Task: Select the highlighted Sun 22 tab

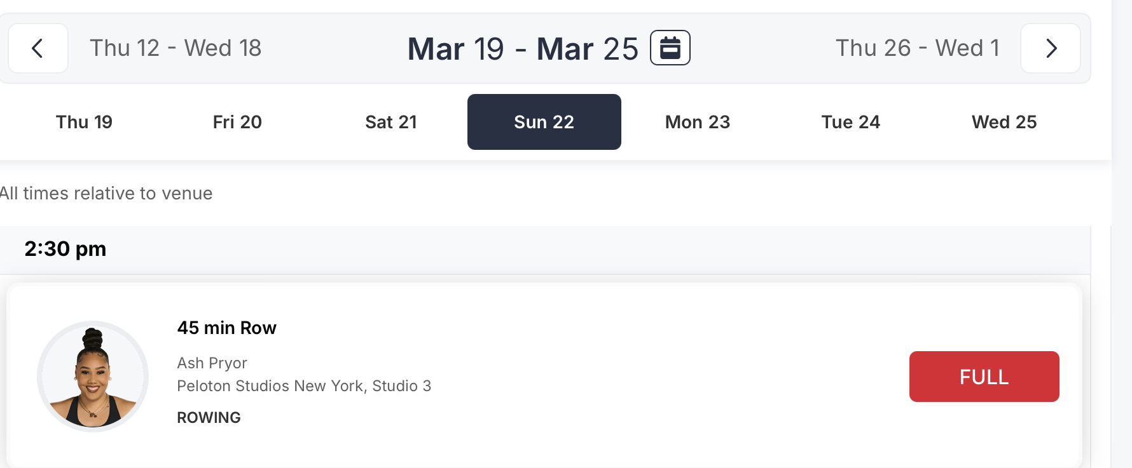Action: click(544, 122)
